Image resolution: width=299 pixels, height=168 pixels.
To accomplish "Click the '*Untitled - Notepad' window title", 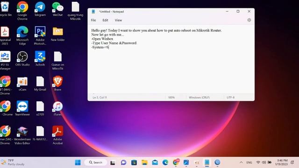I will click(111, 12).
